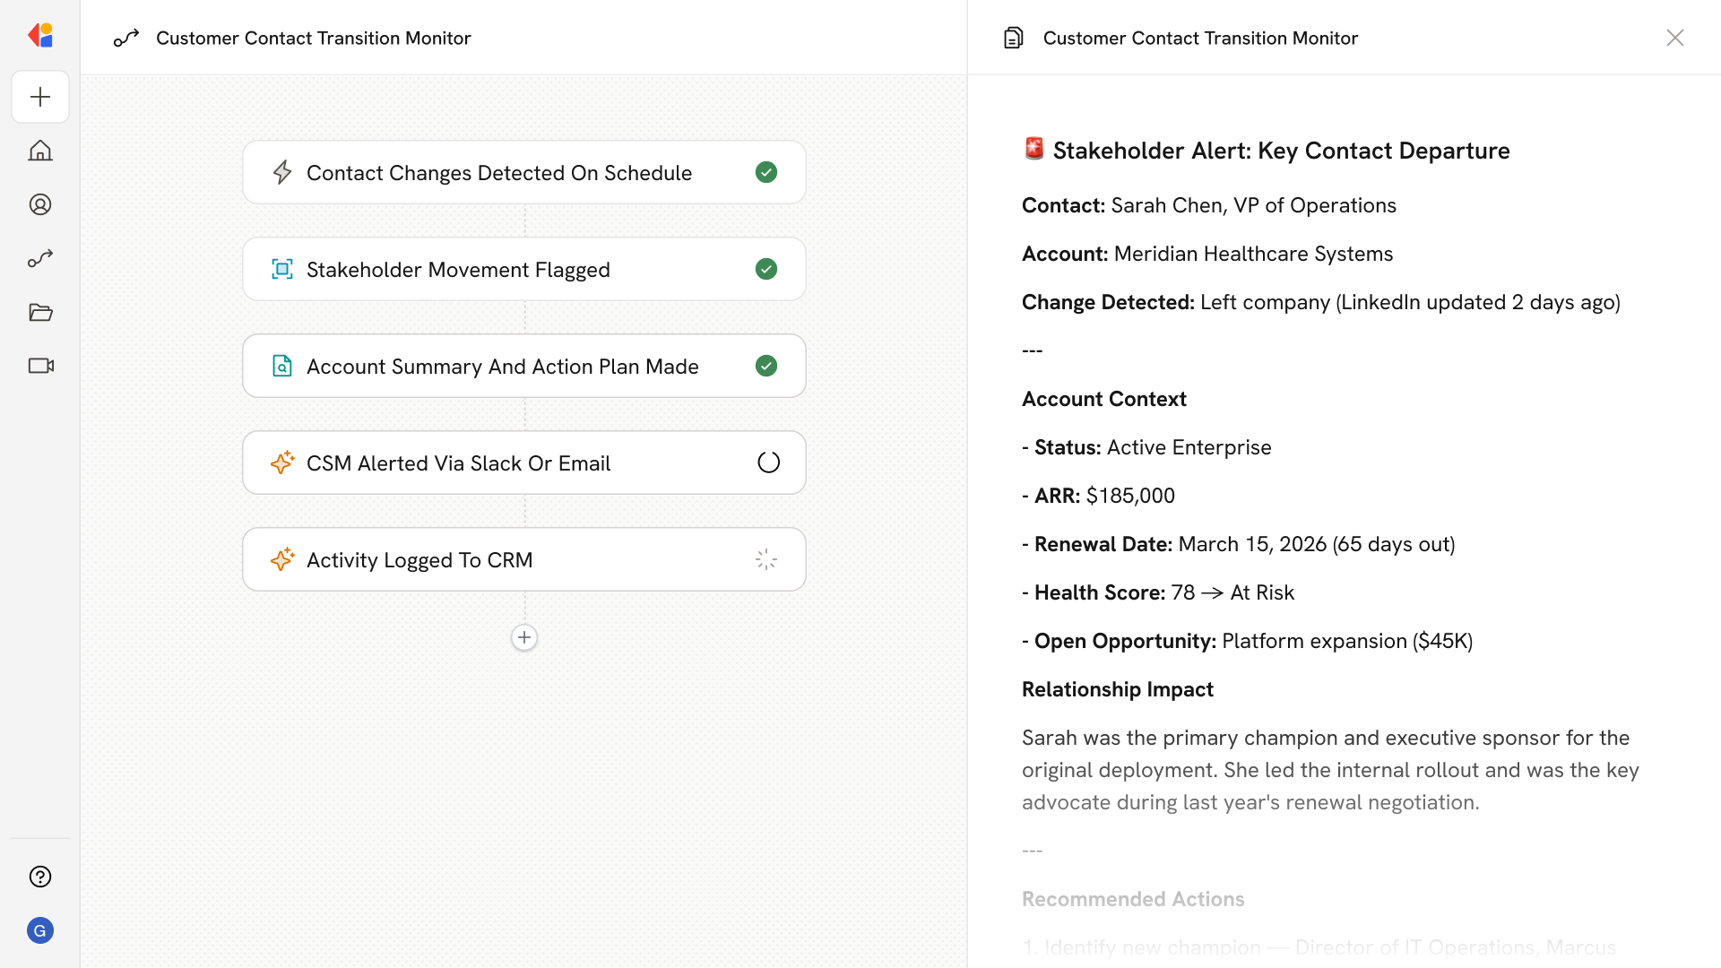Screen dimensions: 1721x968
Task: Expand the Stakeholder Movement Flagged step
Action: (x=524, y=269)
